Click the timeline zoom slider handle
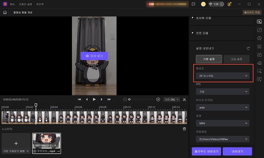Viewport: 264px width, 158px height. [x=129, y=99]
